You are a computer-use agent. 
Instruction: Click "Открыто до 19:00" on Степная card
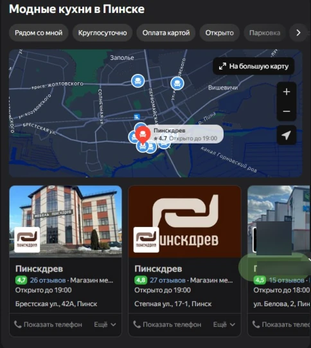[163, 290]
